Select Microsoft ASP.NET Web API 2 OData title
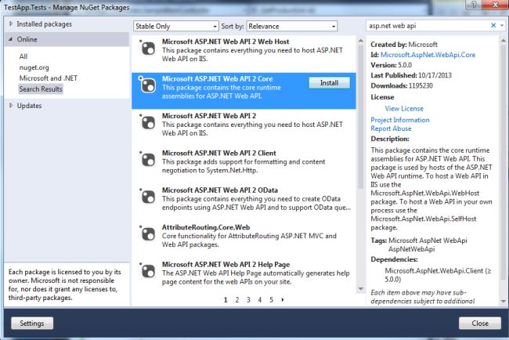 [x=220, y=190]
